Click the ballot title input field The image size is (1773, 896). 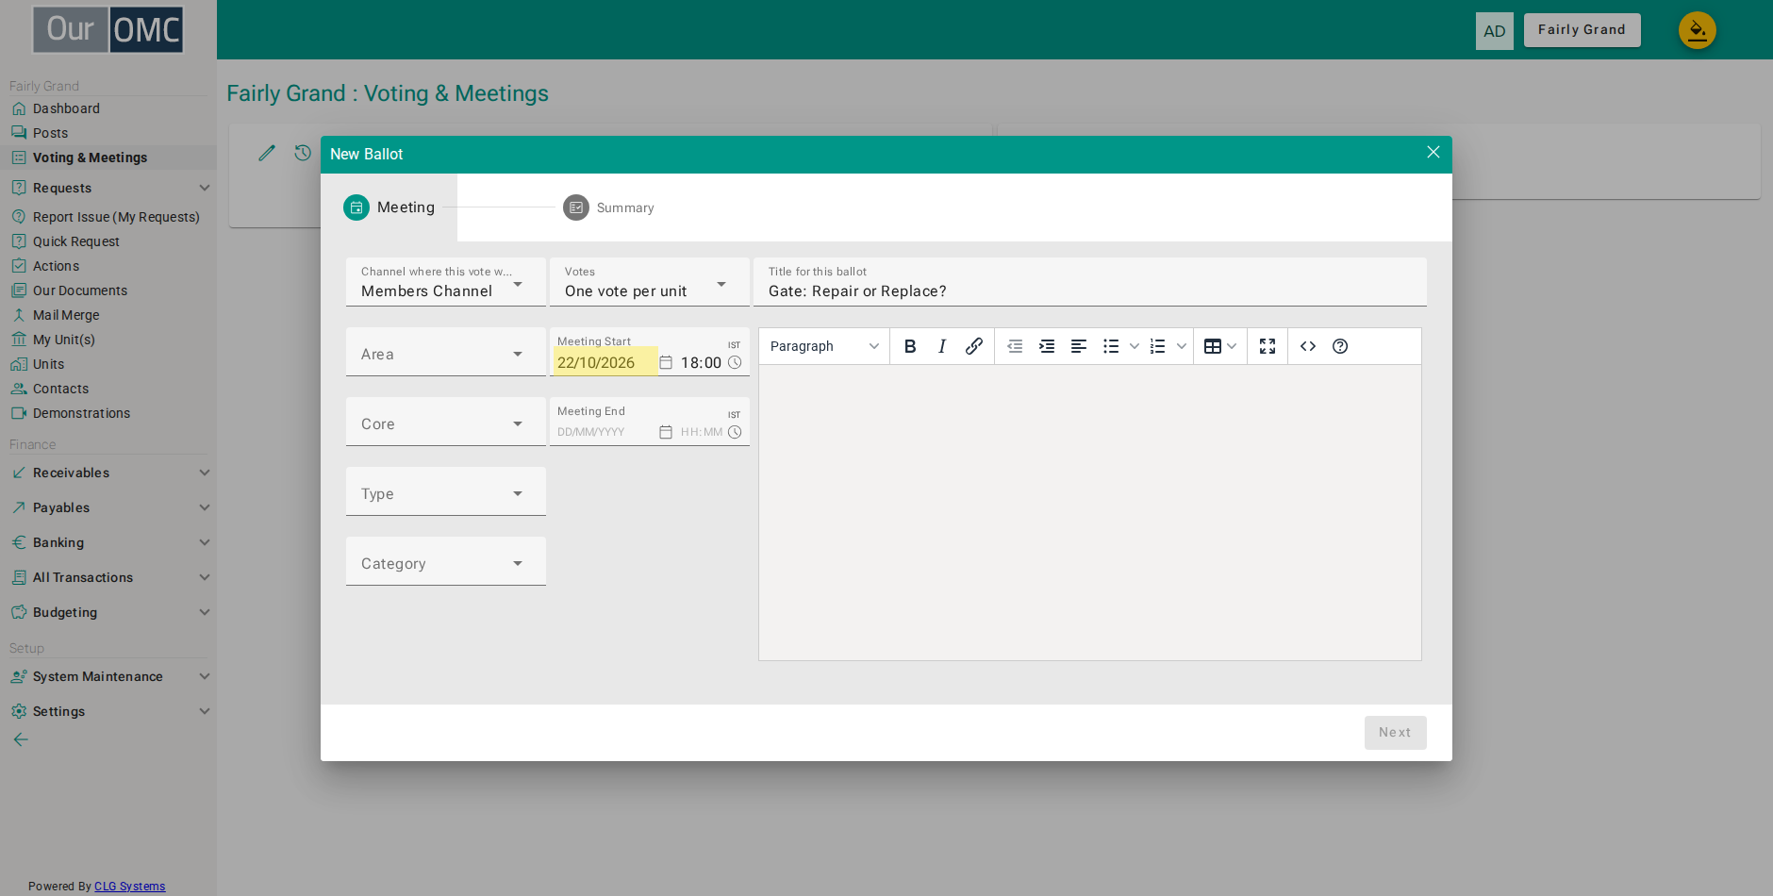tap(1089, 282)
